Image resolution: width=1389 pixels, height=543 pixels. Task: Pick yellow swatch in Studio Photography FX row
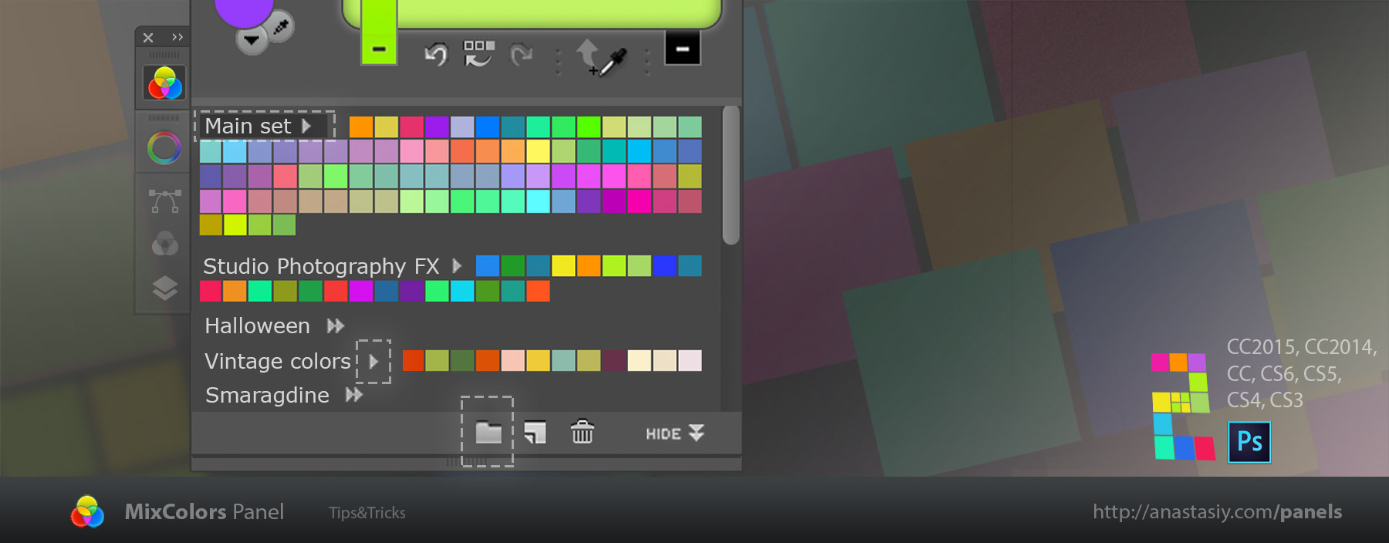click(563, 266)
